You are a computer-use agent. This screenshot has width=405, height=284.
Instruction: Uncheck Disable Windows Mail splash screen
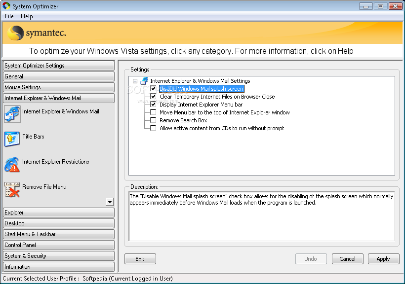pyautogui.click(x=153, y=89)
